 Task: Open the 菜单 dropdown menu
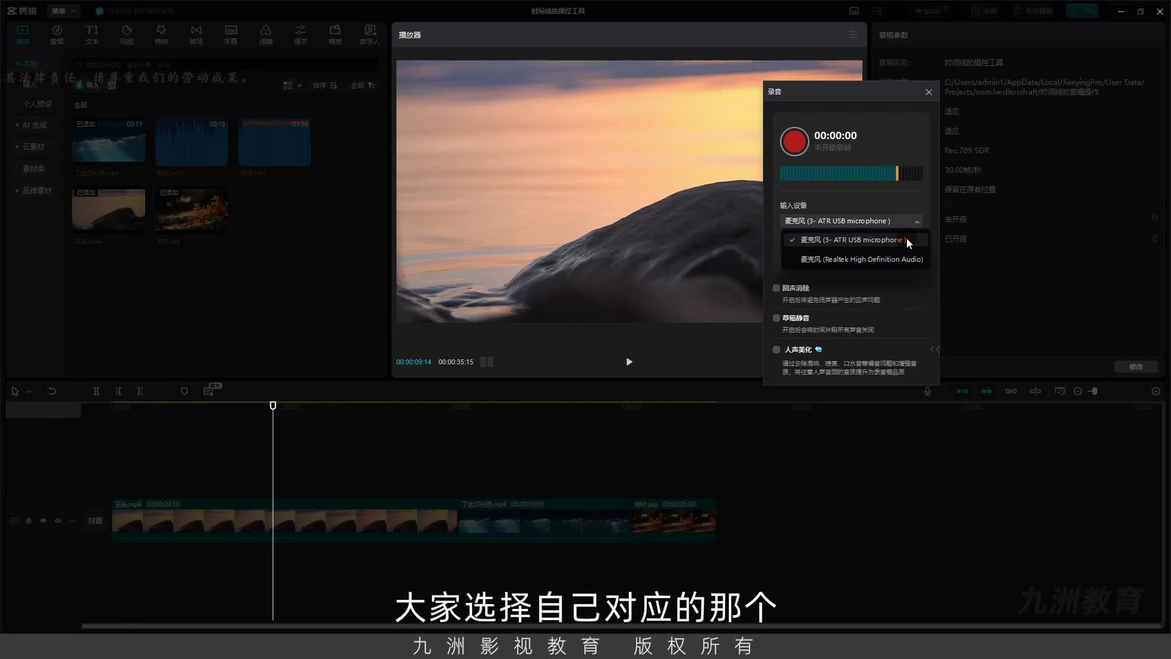(x=63, y=11)
